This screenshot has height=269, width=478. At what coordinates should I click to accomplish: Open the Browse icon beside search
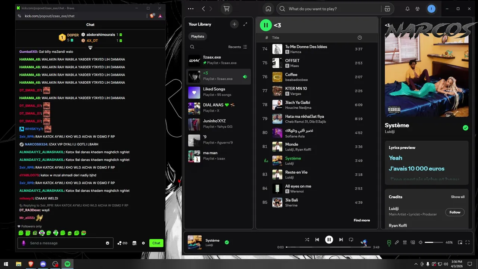[x=387, y=9]
